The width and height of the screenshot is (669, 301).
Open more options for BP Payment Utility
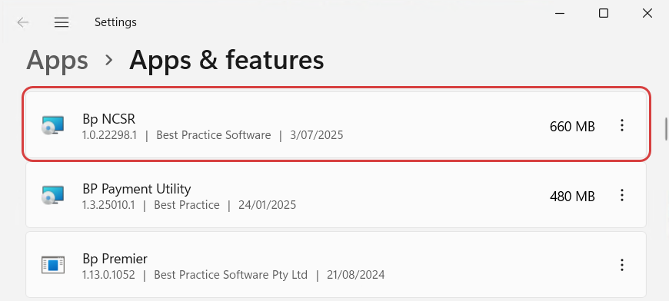(622, 195)
